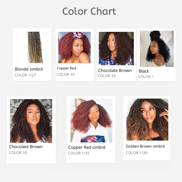The height and width of the screenshot is (182, 182).
Task: Click the Golden Brown ombré label
Action: (145, 146)
